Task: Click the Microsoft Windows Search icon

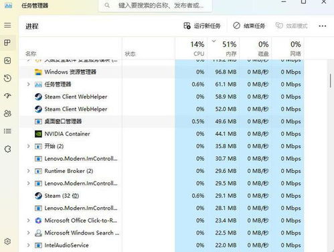Action: pyautogui.click(x=38, y=233)
